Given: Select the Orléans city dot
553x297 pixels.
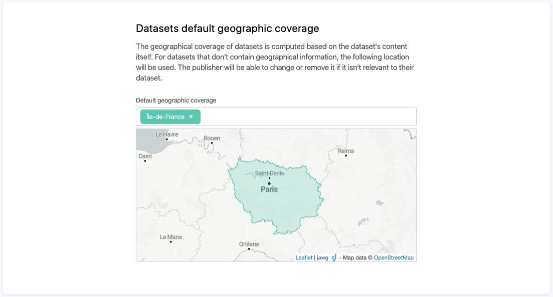Looking at the screenshot, I should pos(249,248).
